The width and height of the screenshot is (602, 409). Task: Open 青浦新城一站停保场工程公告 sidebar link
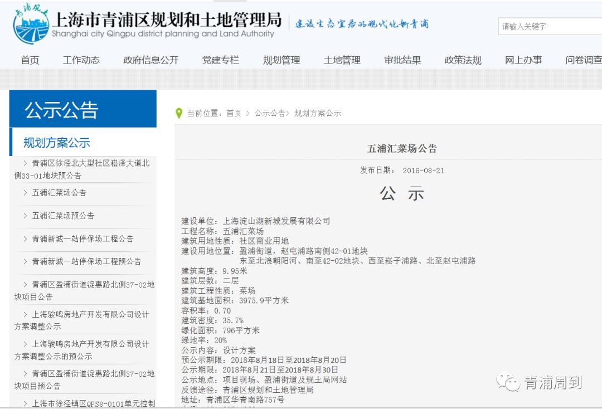tap(82, 238)
